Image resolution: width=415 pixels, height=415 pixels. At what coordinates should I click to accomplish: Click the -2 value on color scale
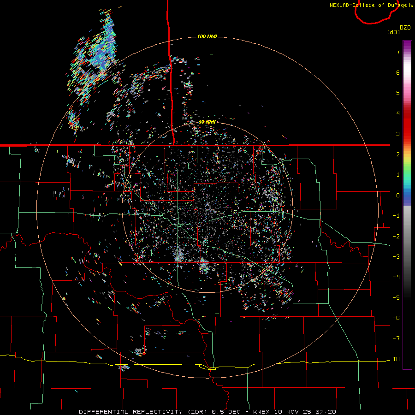point(396,237)
